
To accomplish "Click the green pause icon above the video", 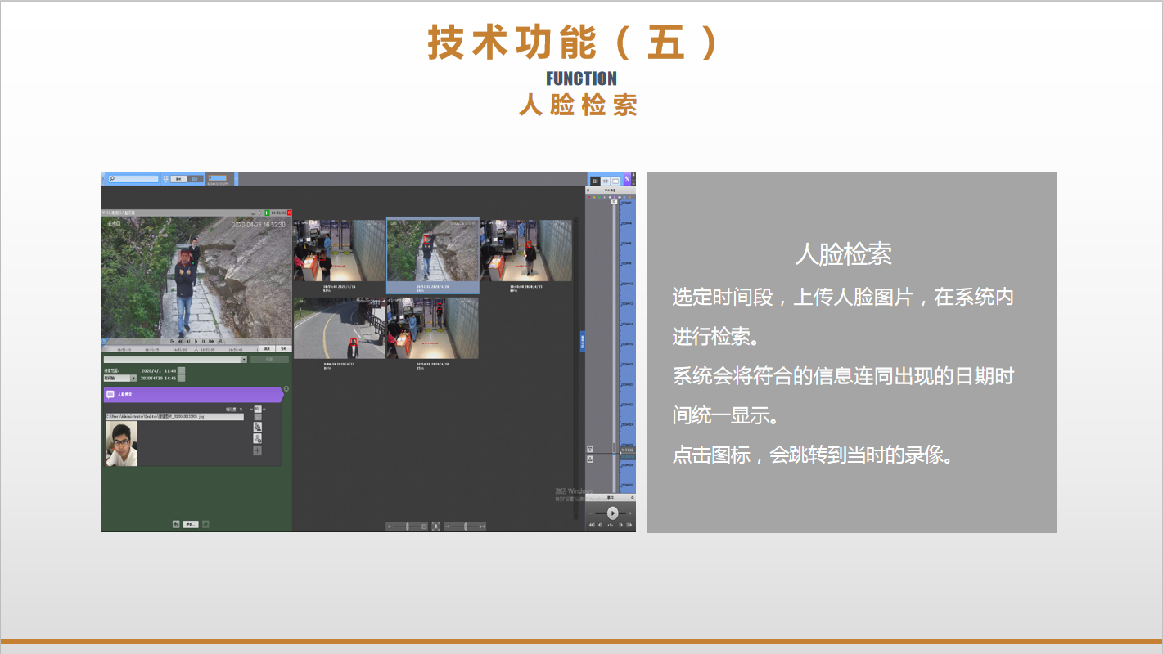I will pyautogui.click(x=267, y=213).
